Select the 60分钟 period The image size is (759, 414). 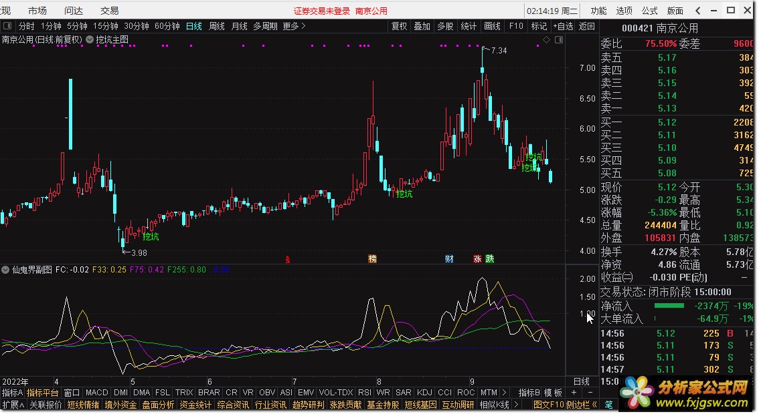pos(167,26)
